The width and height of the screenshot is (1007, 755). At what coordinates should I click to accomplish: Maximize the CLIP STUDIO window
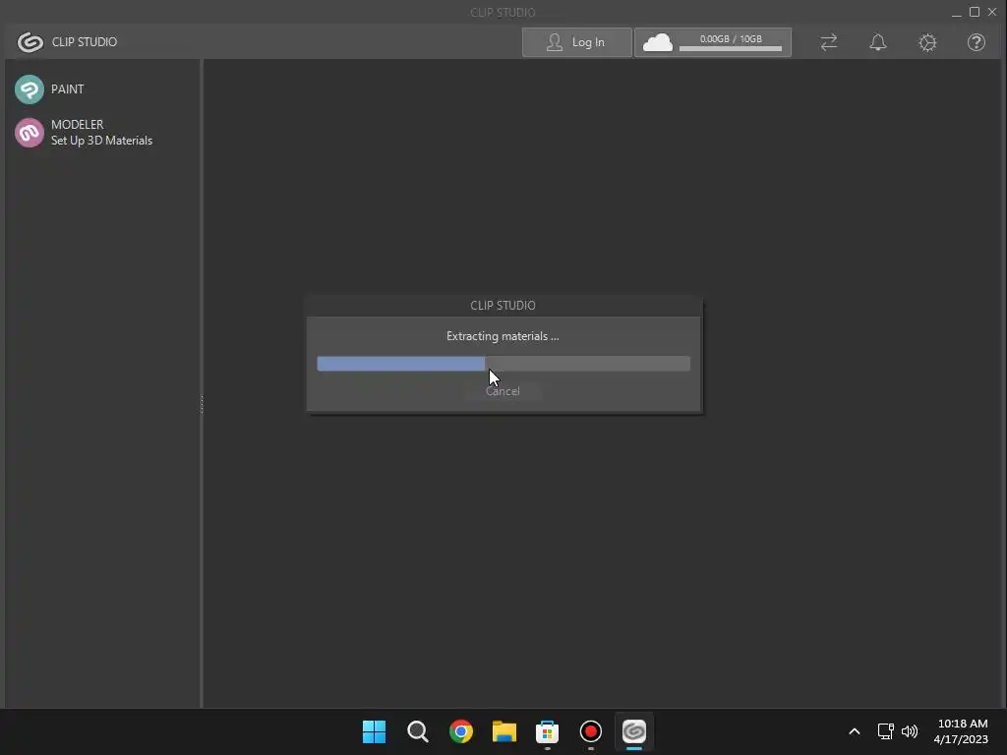pyautogui.click(x=975, y=12)
